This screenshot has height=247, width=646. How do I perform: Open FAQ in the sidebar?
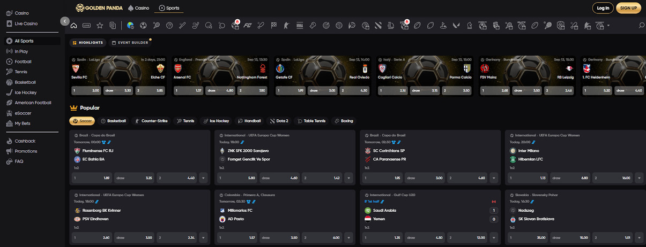(19, 161)
